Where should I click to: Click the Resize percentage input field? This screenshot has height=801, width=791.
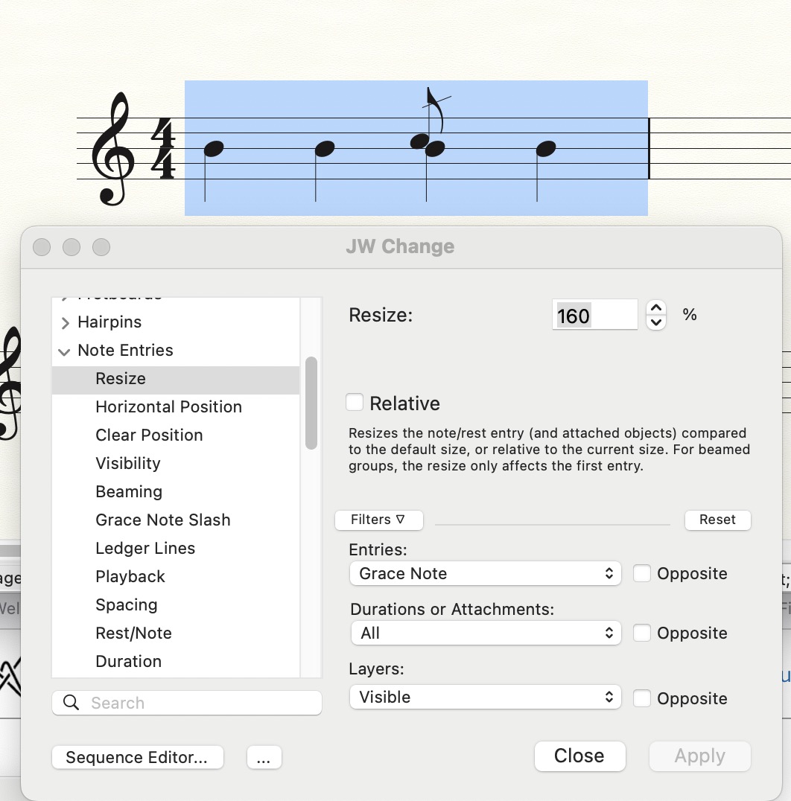594,316
